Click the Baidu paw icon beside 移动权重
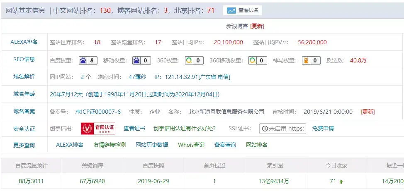The height and width of the screenshot is (191, 404). tap(136, 61)
